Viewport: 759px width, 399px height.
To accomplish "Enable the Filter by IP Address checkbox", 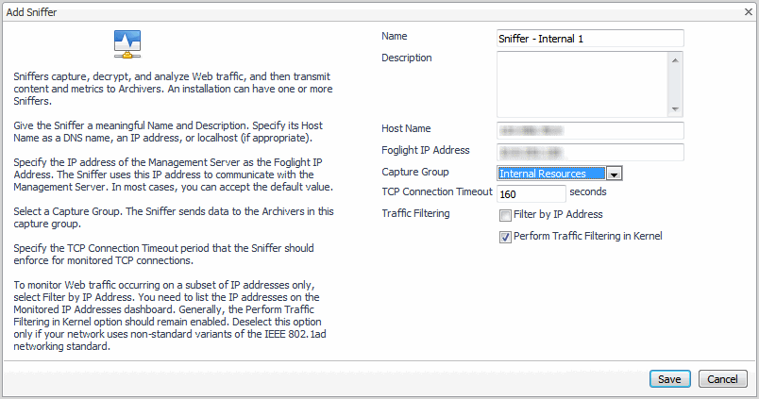I will point(505,215).
